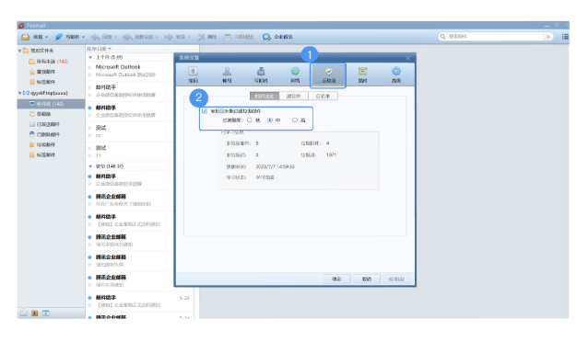This screenshot has width=577, height=342.
Task: Open the Forward dropdown arrow
Action: point(189,37)
